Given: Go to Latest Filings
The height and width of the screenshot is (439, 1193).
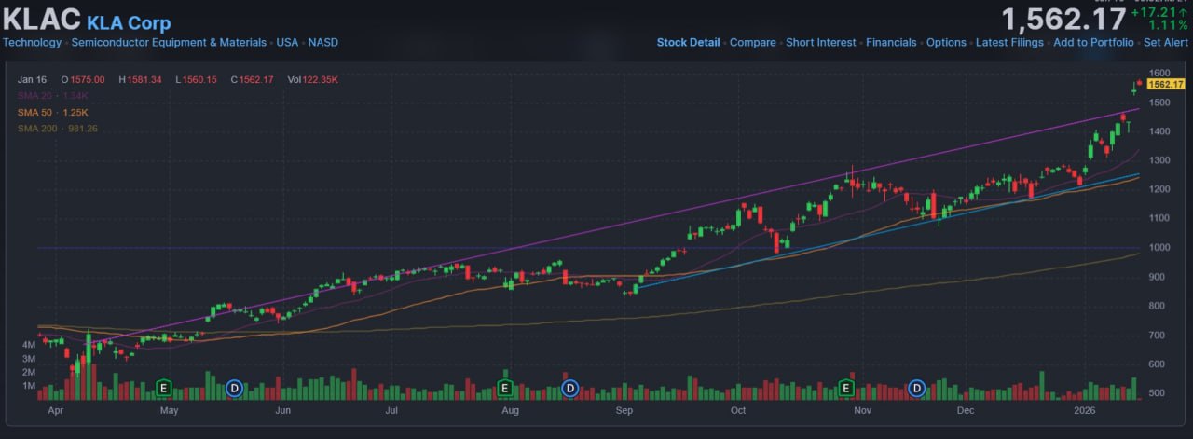Looking at the screenshot, I should pos(1009,42).
